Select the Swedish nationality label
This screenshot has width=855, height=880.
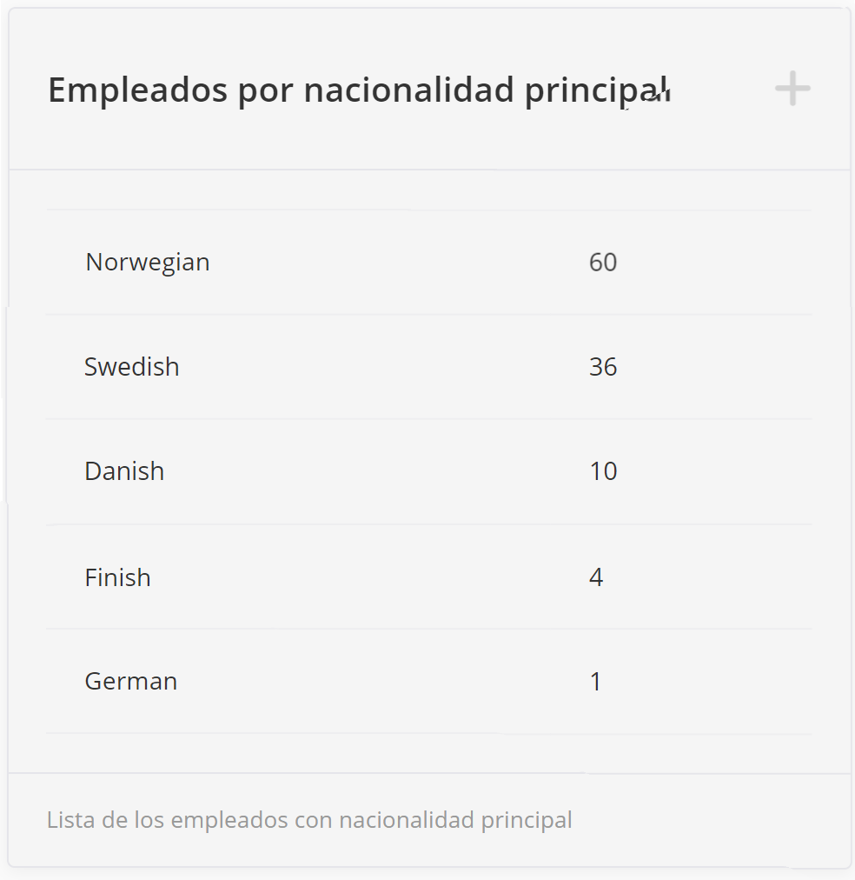click(132, 366)
